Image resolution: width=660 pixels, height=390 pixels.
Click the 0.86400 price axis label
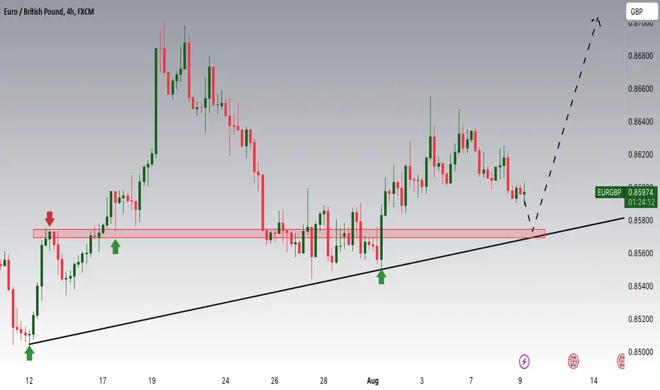coord(641,121)
